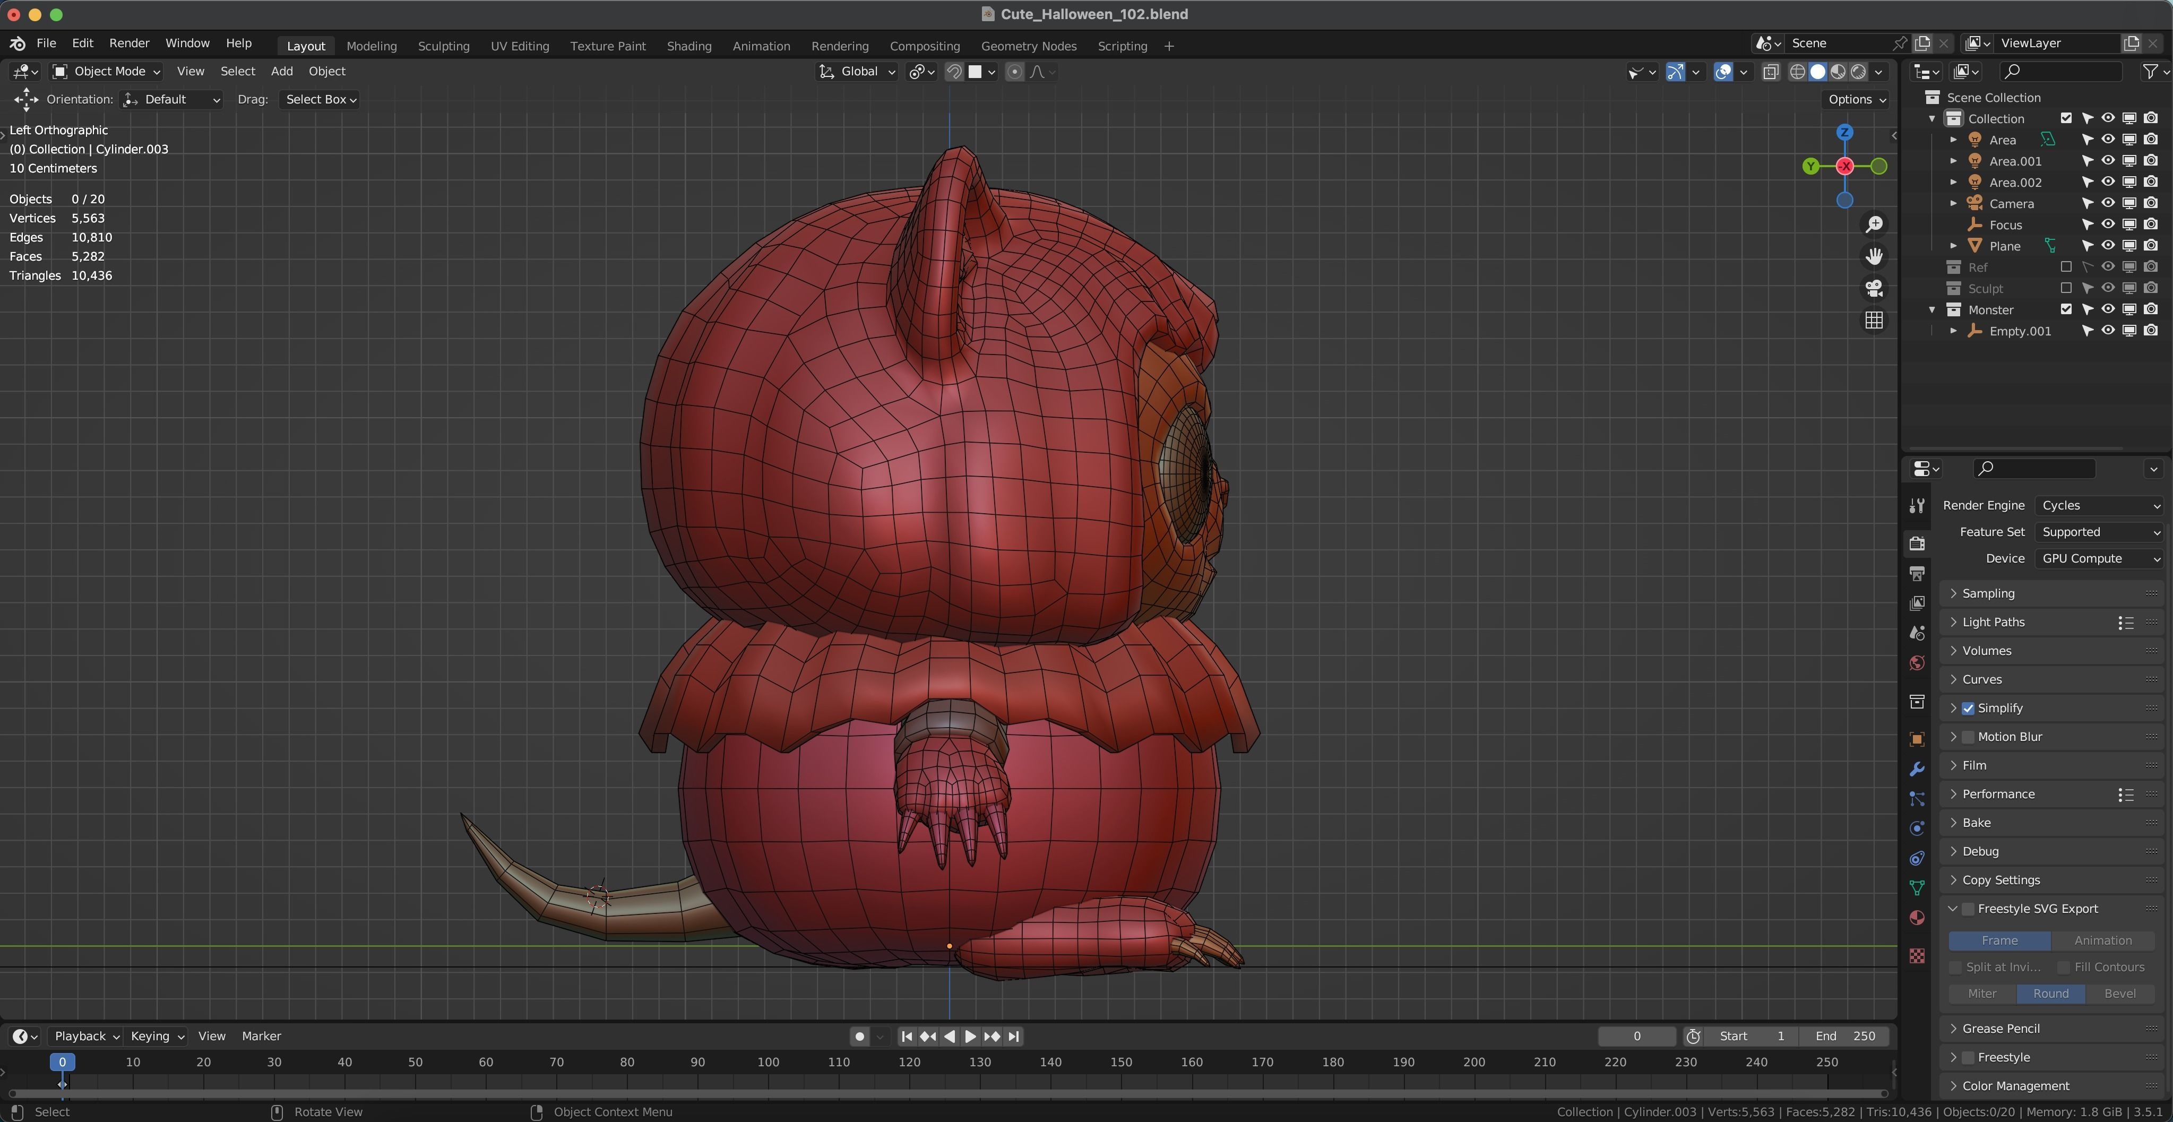Open the Device GPU Compute dropdown
This screenshot has height=1122, width=2173.
click(2100, 558)
